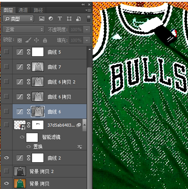Viewport: 188px width, 189px height.
Task: Filter layers by adjustment layer icon
Action: click(51, 18)
